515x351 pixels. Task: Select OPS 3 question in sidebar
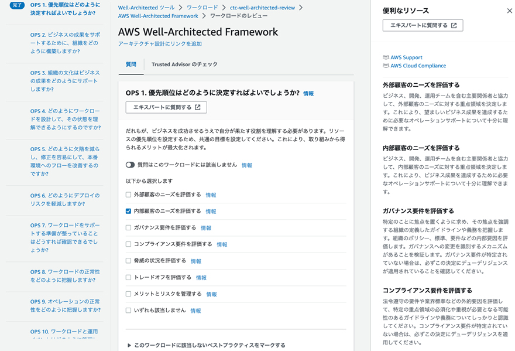[65, 81]
